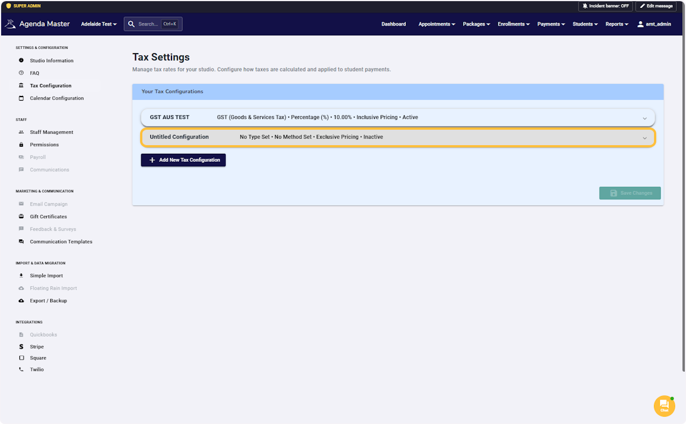This screenshot has height=424, width=686.
Task: Click the Permissions lock icon
Action: [21, 145]
